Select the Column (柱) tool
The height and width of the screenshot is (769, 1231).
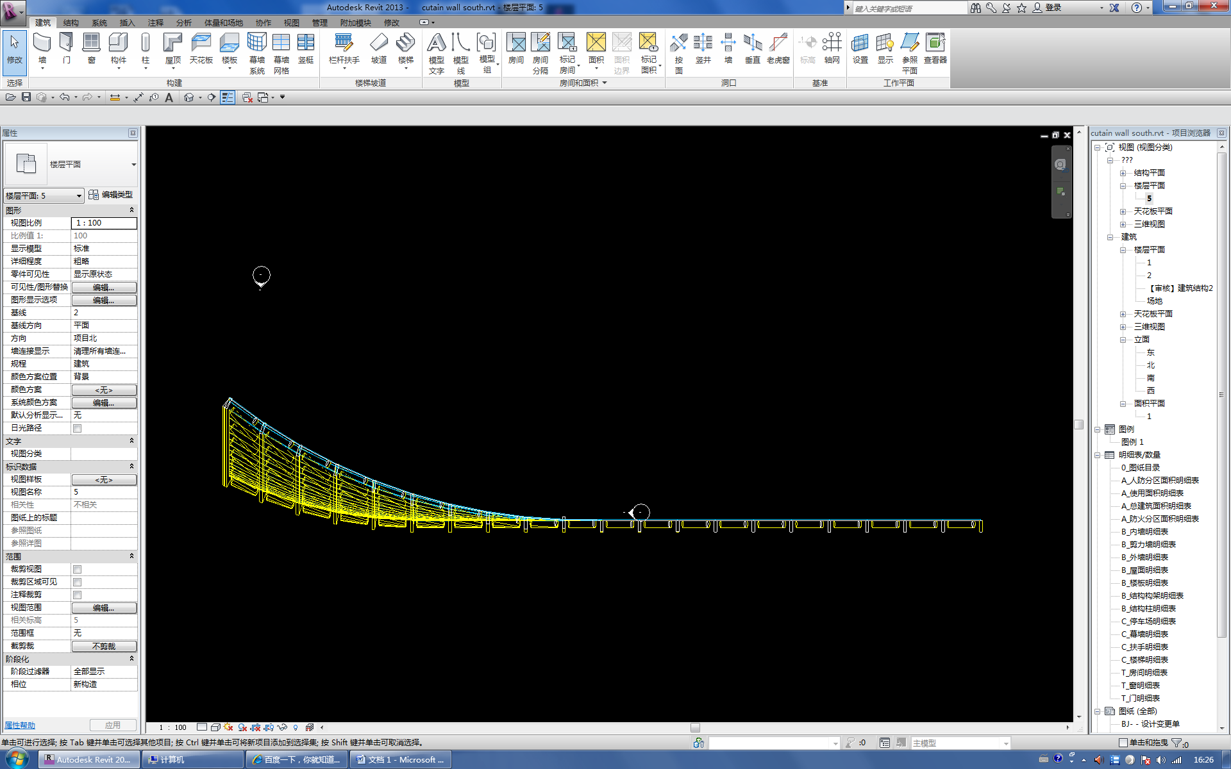tap(146, 49)
